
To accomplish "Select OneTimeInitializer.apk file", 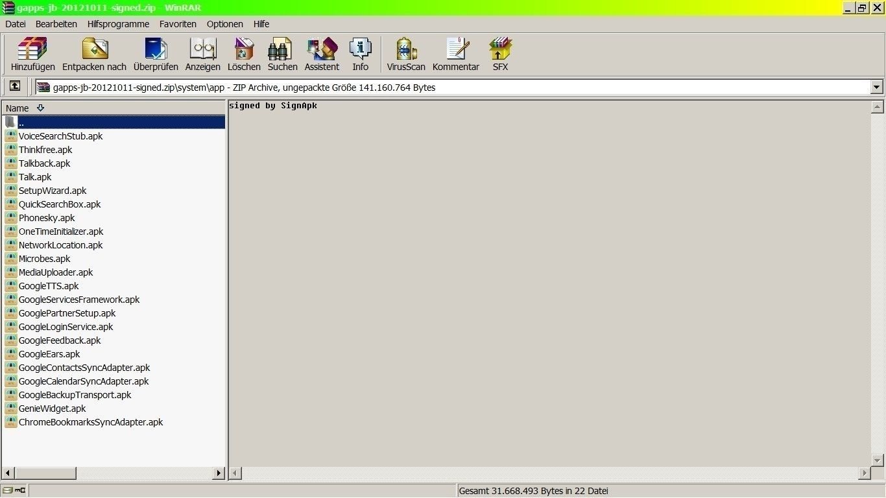I will pyautogui.click(x=61, y=231).
